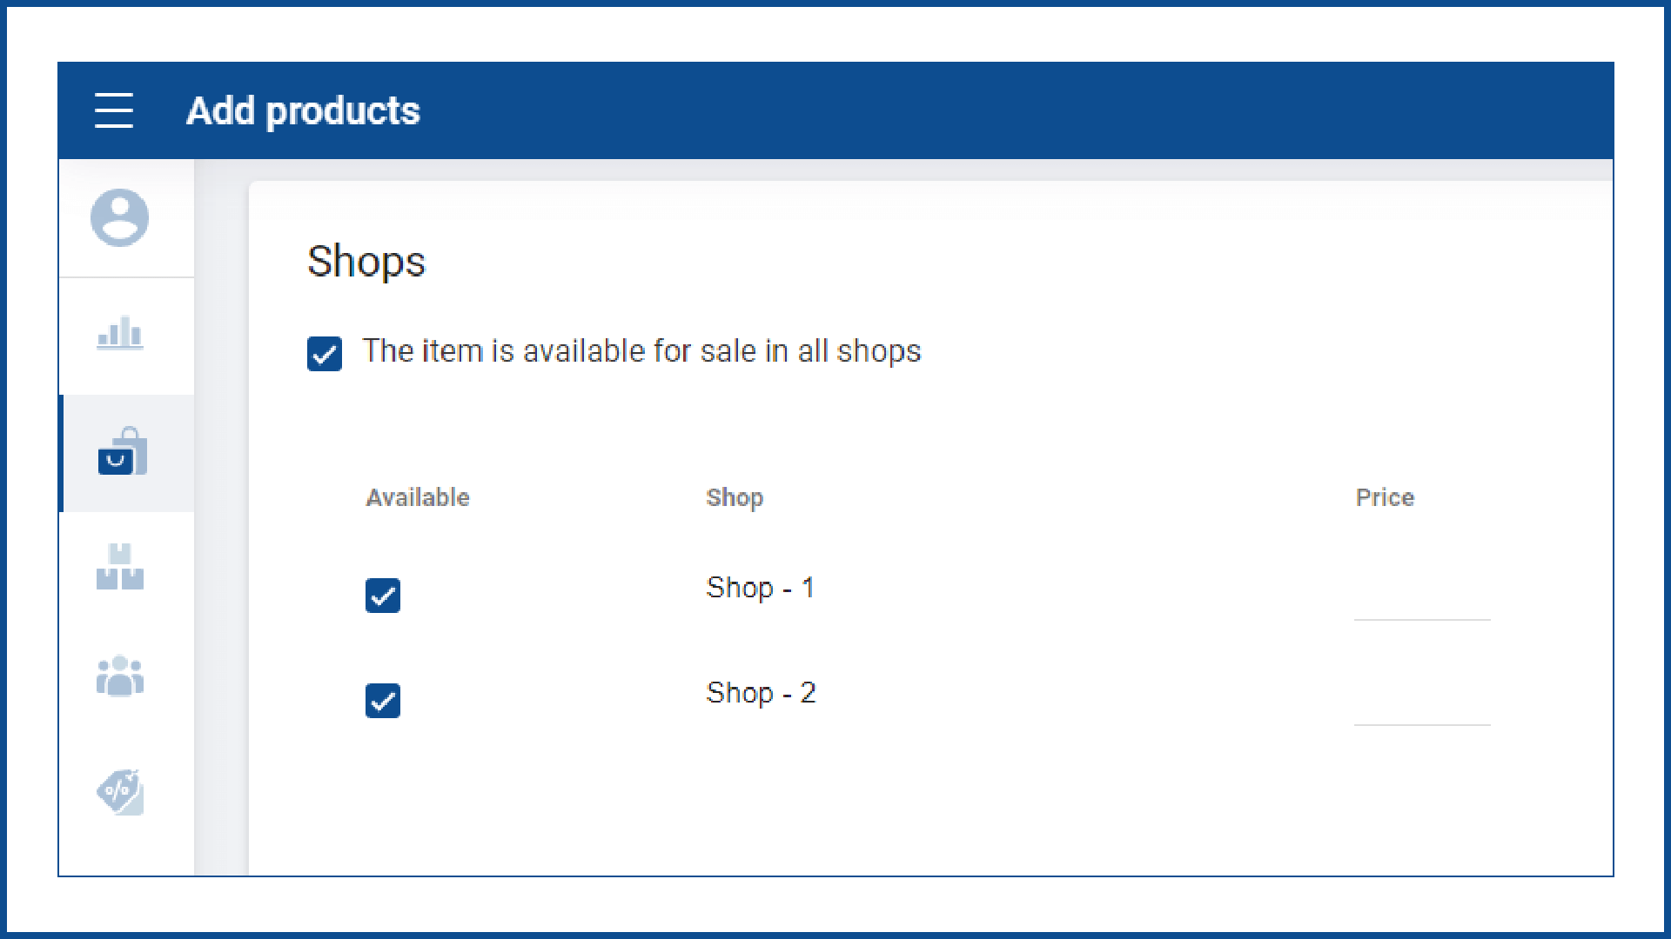Click the Price column header
Viewport: 1671px width, 939px height.
point(1385,497)
